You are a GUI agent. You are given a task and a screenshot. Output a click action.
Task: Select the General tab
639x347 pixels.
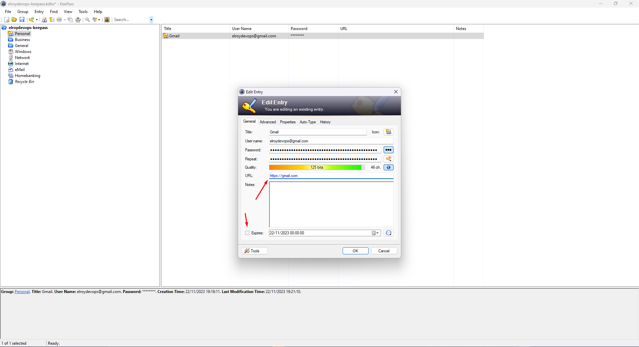(249, 121)
